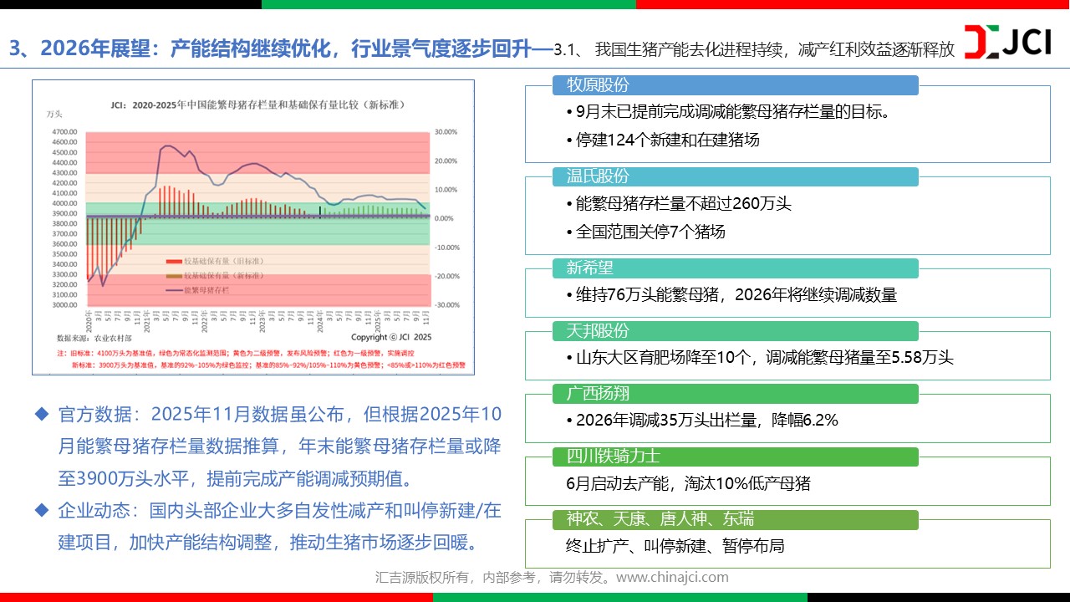This screenshot has height=602, width=1070.
Task: Click the 新希望 section header
Action: 589,268
